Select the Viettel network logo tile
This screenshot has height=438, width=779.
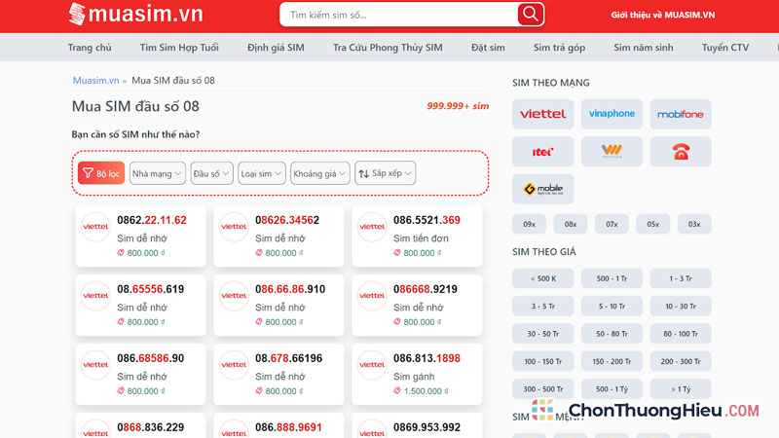543,114
